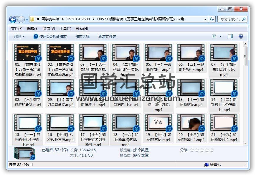Click 帧宽度 (多个数值) field
Viewport: 256px width, 176px height.
(135, 150)
